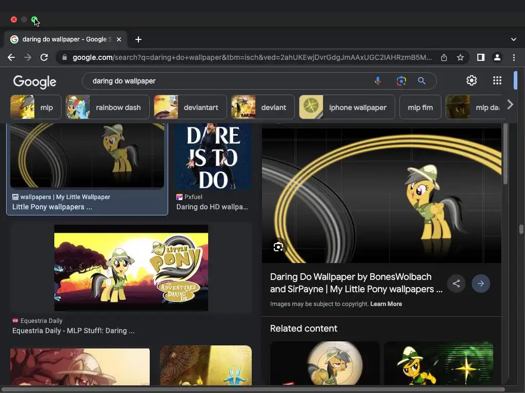Screen dimensions: 525x393
Task: Open green sparkle related content thumbnail
Action: [439, 363]
